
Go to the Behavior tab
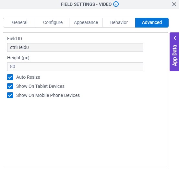(x=119, y=22)
